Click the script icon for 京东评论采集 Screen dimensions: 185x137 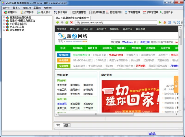pos(8,27)
